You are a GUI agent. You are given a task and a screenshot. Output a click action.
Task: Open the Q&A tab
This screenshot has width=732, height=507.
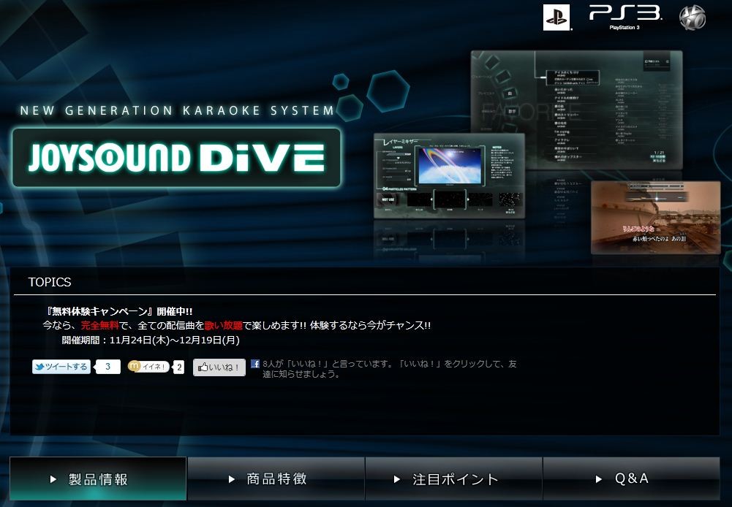click(631, 479)
